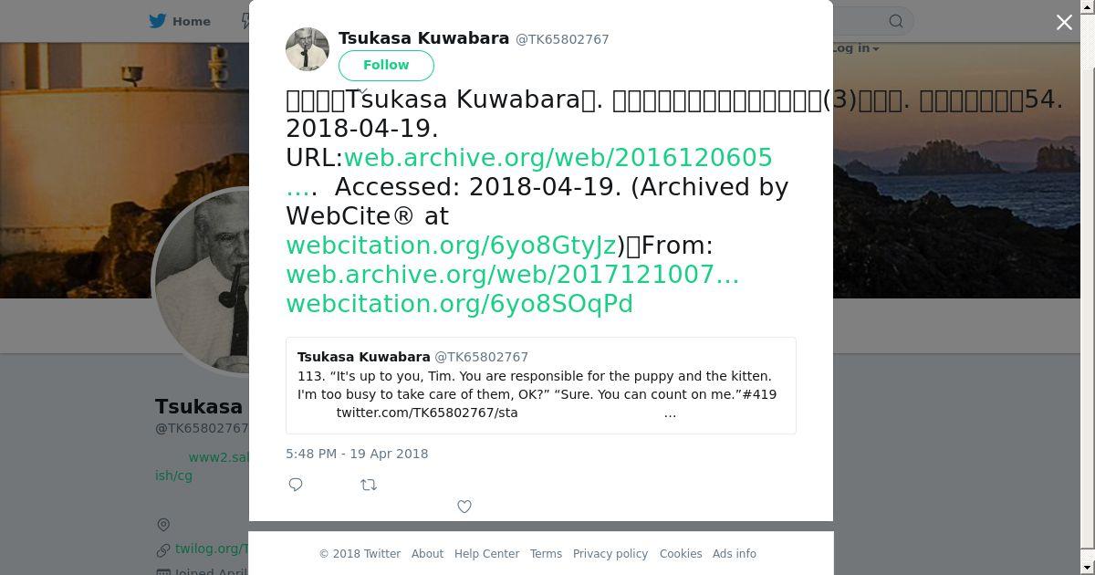Open Tsukasa Kuwabara's avatar in tweet header

(x=308, y=49)
